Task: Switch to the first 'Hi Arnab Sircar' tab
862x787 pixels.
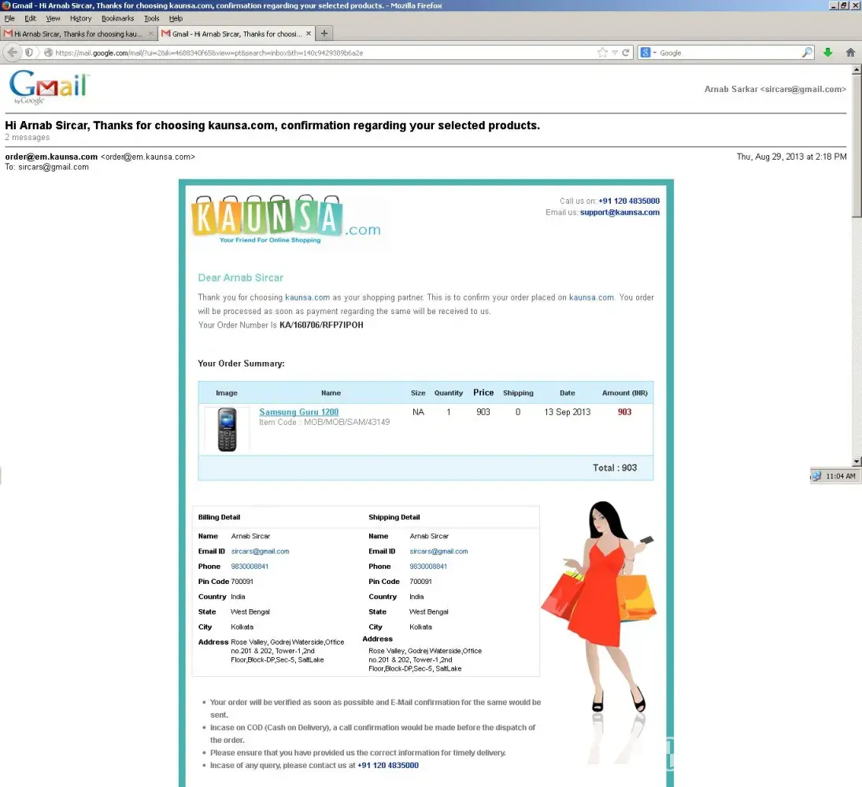Action: tap(79, 34)
